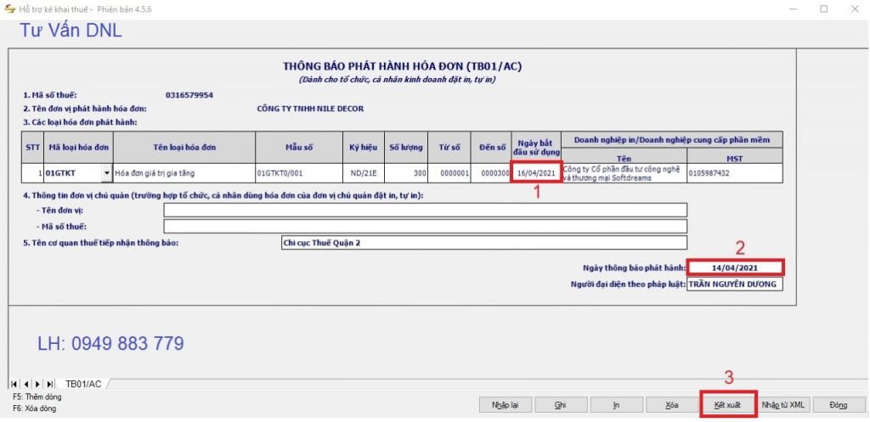Click the application icon in title bar
This screenshot has height=422, width=870.
[9, 8]
